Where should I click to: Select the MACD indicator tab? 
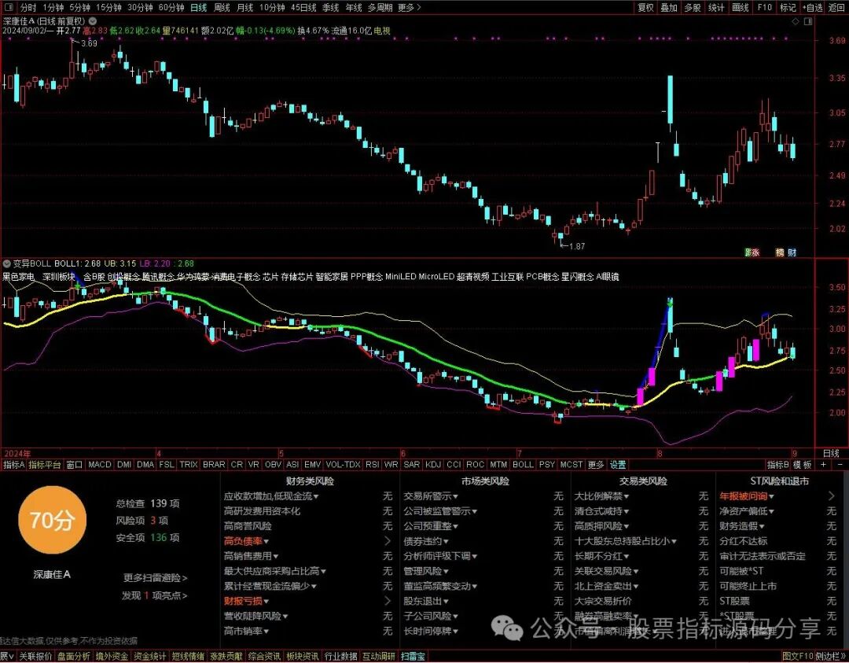[x=100, y=465]
